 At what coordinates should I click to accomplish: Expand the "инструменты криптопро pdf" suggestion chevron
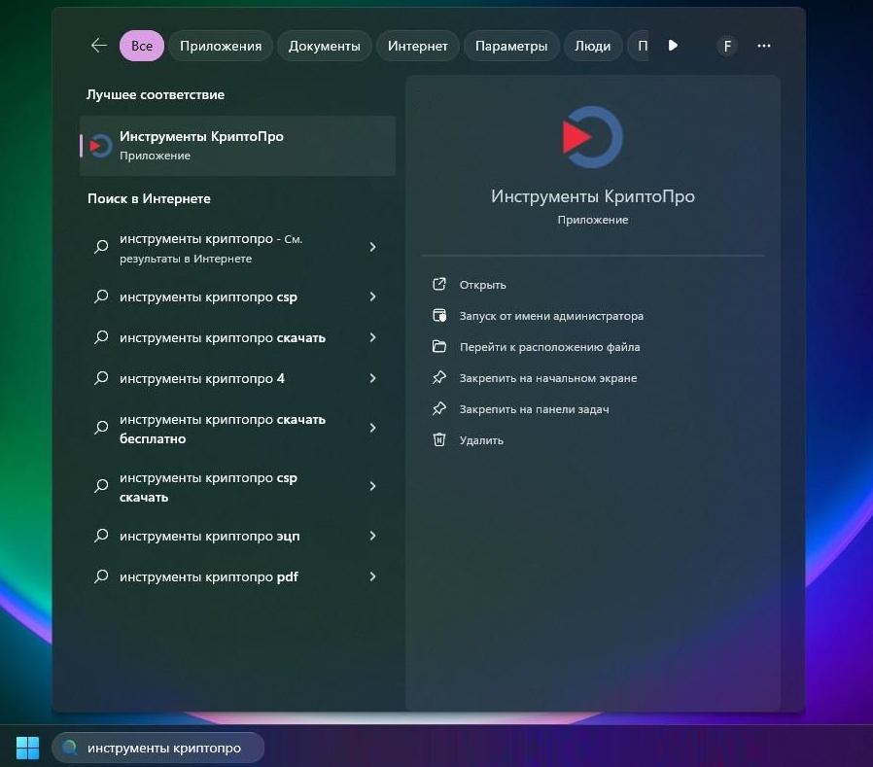pyautogui.click(x=372, y=576)
